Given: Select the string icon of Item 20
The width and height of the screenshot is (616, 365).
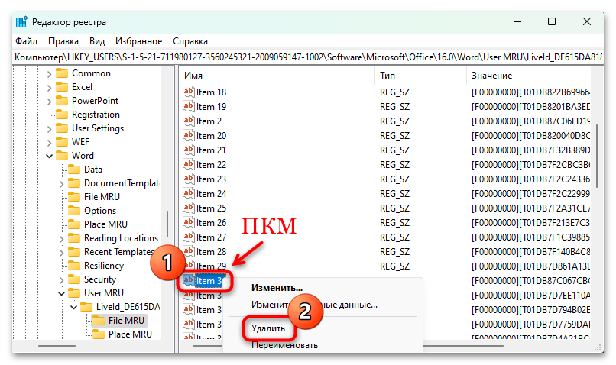Looking at the screenshot, I should (x=189, y=135).
